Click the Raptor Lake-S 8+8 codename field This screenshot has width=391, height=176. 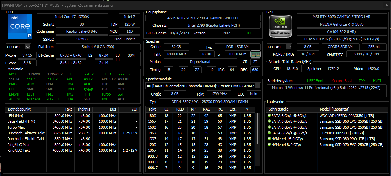tap(82, 31)
